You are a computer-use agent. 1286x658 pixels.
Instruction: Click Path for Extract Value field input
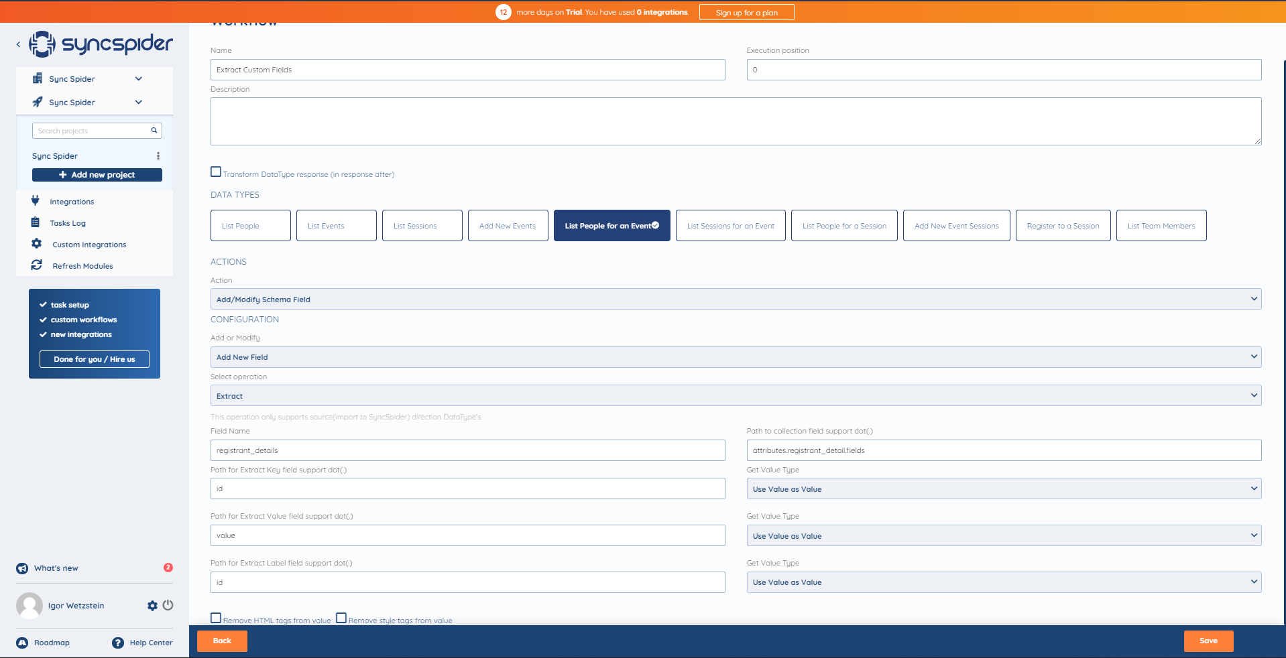coord(468,535)
